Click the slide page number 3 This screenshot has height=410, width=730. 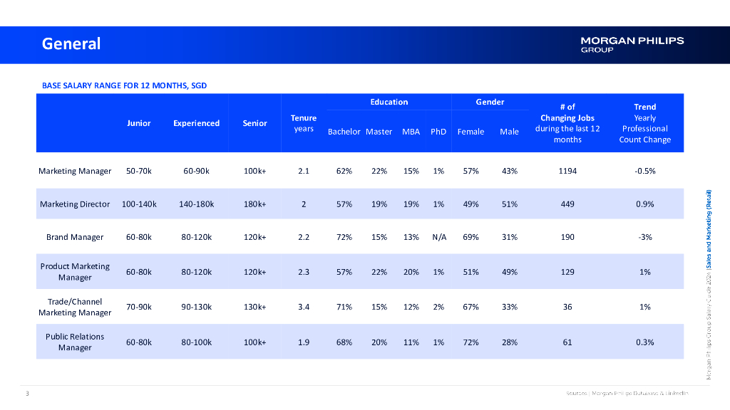click(x=26, y=393)
